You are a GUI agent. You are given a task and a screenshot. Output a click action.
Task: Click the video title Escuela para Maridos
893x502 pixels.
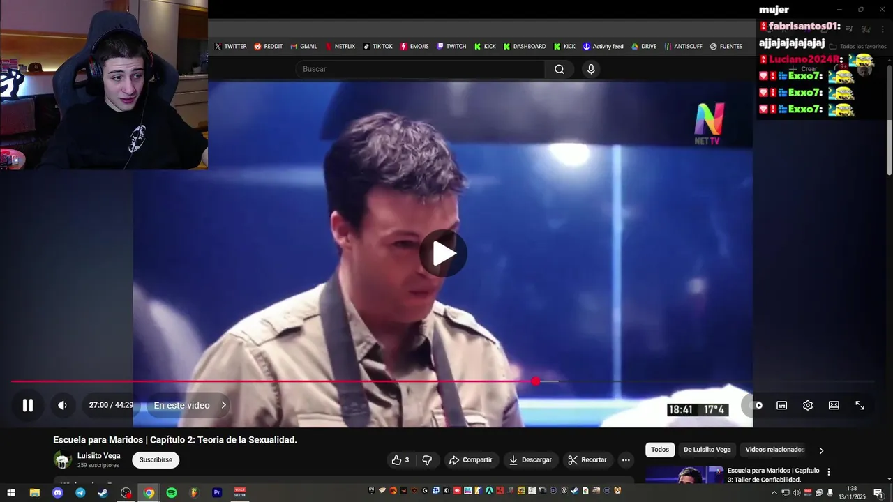point(175,439)
